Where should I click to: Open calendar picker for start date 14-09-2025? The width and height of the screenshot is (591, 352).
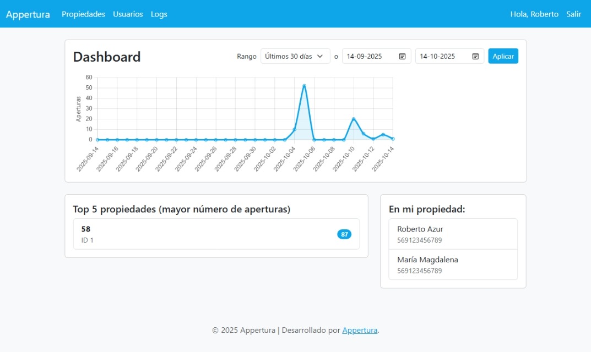[402, 56]
